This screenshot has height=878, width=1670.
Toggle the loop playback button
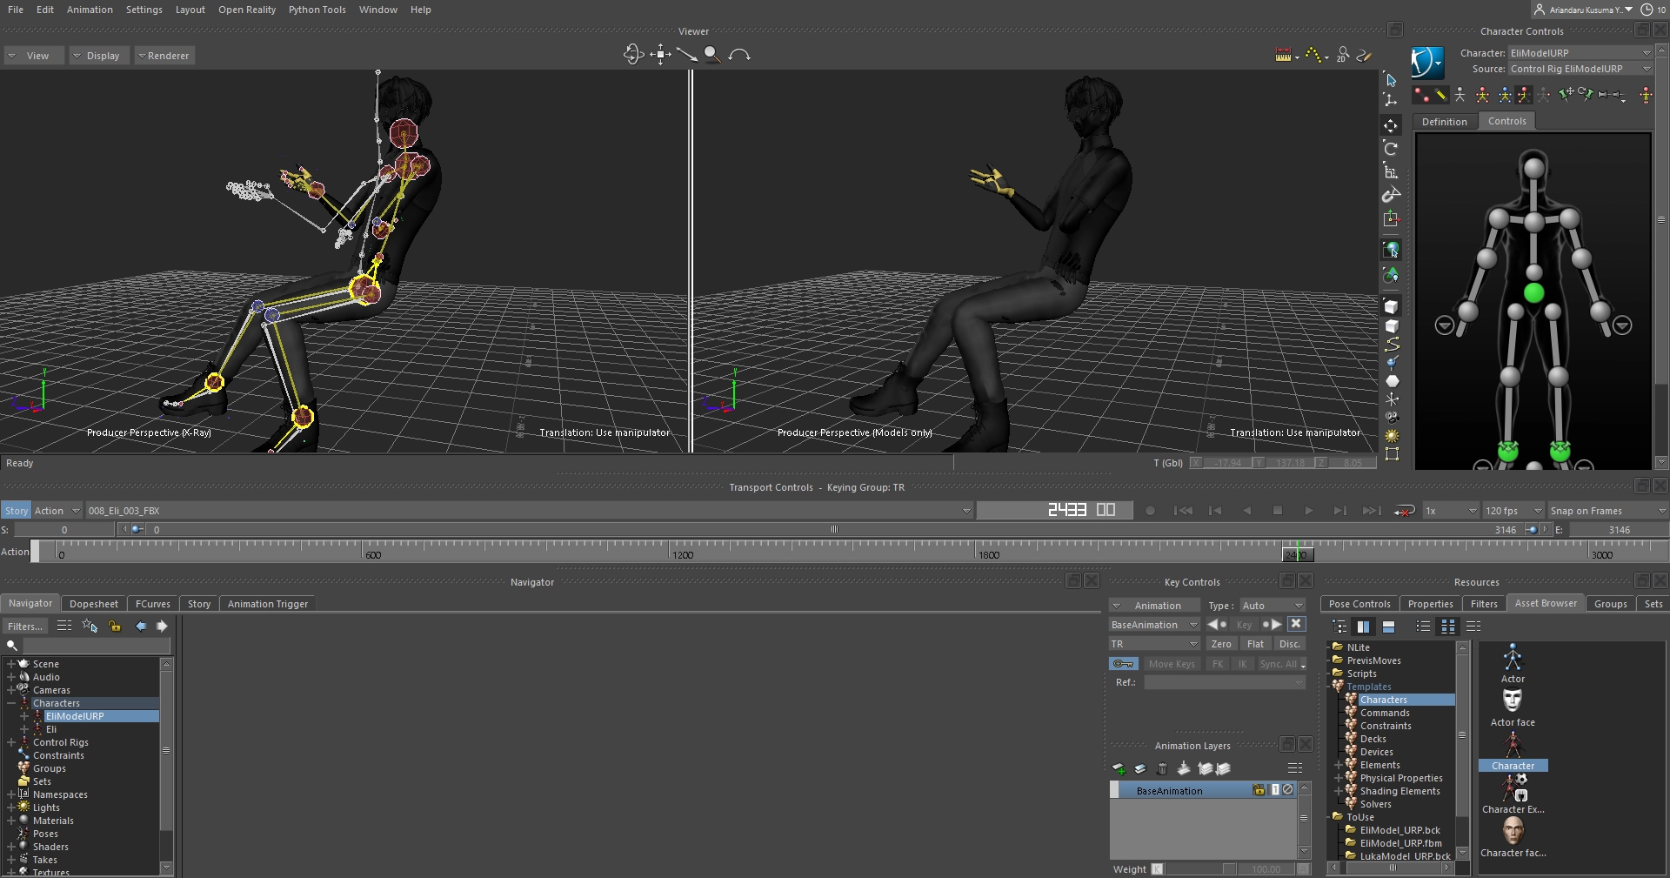pyautogui.click(x=1404, y=511)
